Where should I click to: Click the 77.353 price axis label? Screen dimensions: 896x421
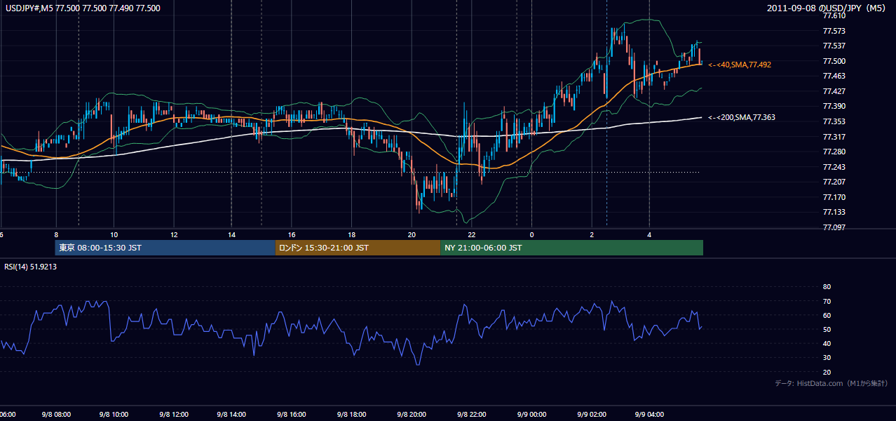834,121
